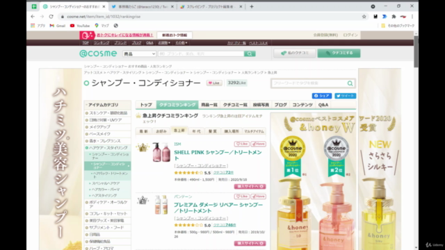The width and height of the screenshot is (445, 250).
Task: Like the SHELL PINK shampoo item
Action: [x=241, y=144]
